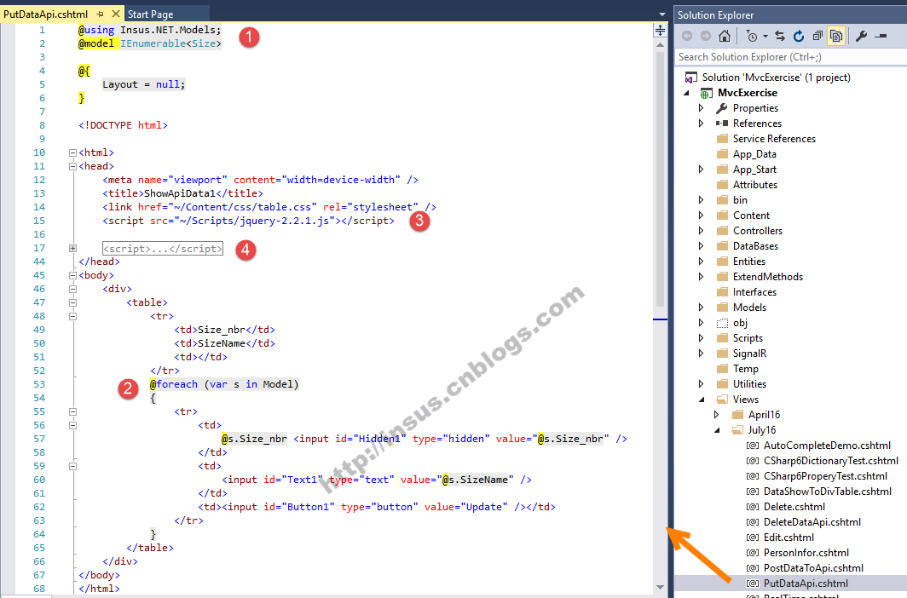Screen dimensions: 907x598
Task: Open AutoCompleteDemo.cshtml file in tree
Action: [827, 446]
